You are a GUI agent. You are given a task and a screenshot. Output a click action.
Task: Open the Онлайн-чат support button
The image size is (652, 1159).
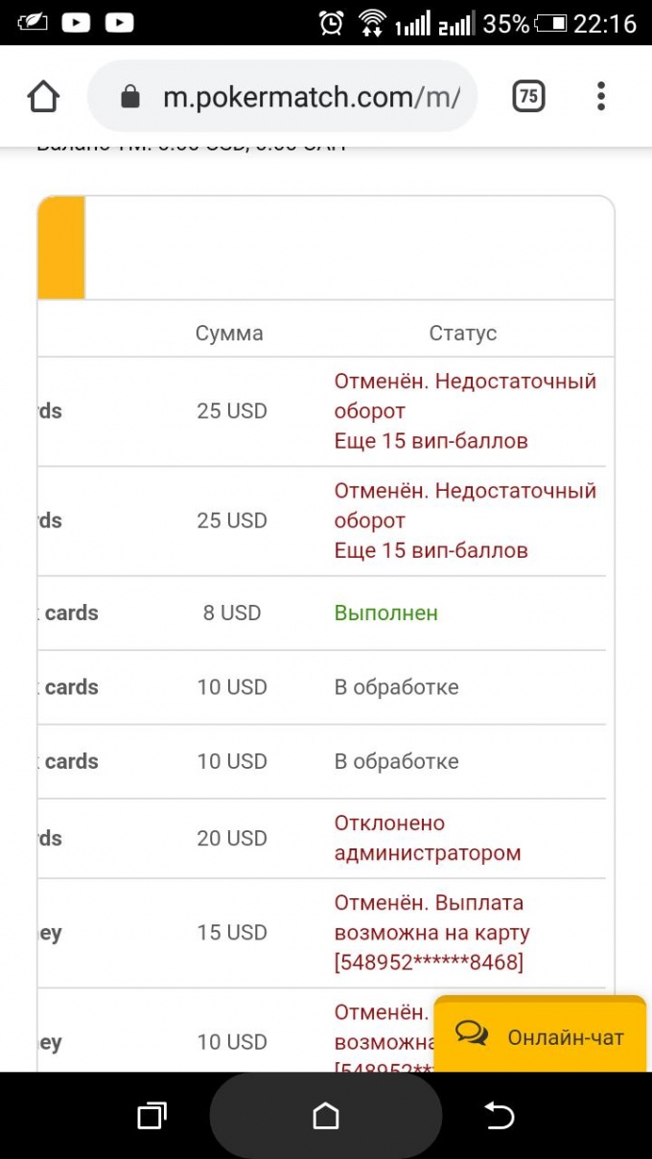click(x=540, y=1034)
